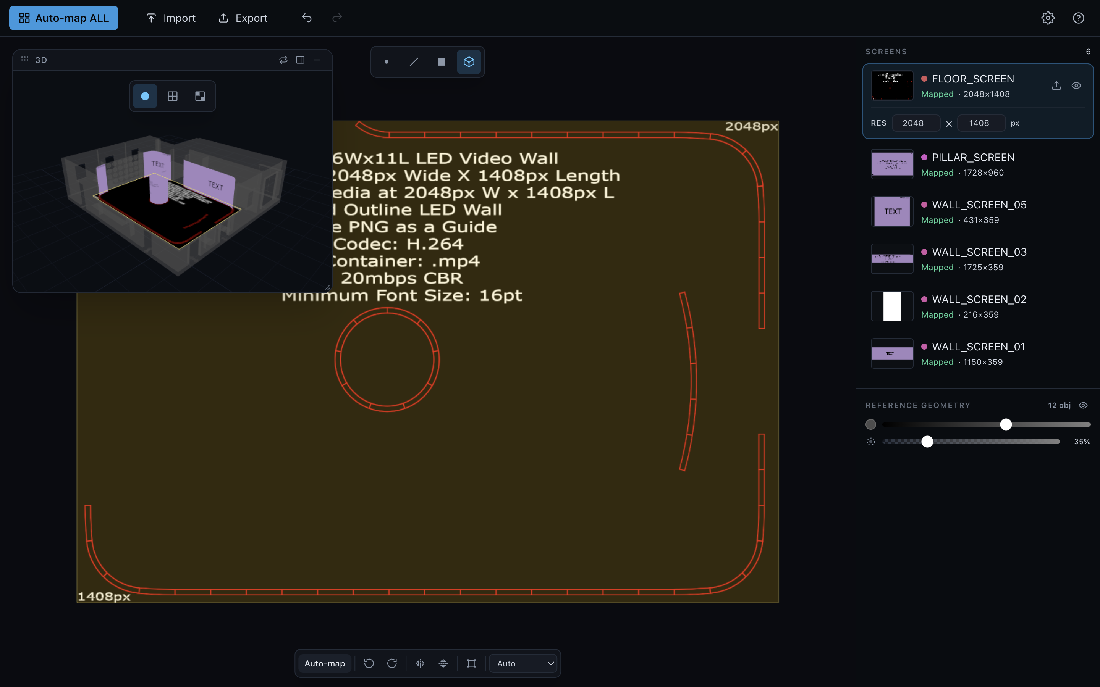
Task: Open the help icon
Action: 1079,18
